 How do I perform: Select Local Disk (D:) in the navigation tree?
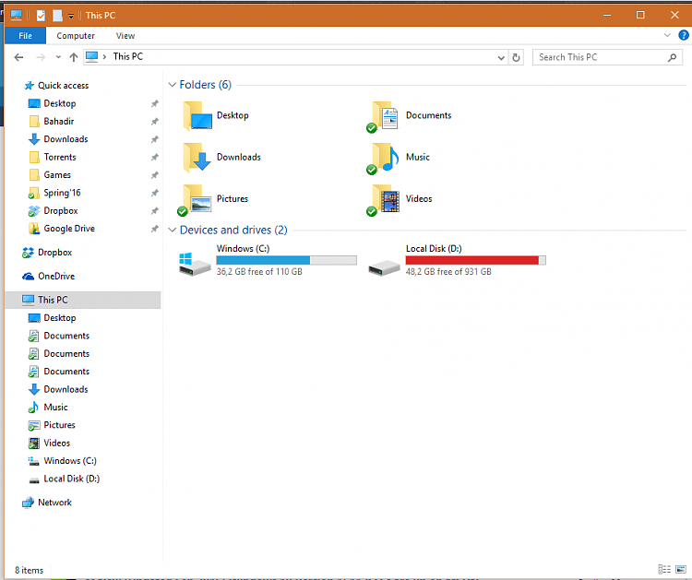[x=64, y=479]
